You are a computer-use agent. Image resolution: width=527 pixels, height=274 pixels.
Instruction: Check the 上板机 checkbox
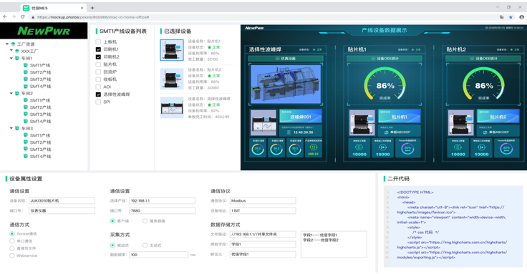98,42
